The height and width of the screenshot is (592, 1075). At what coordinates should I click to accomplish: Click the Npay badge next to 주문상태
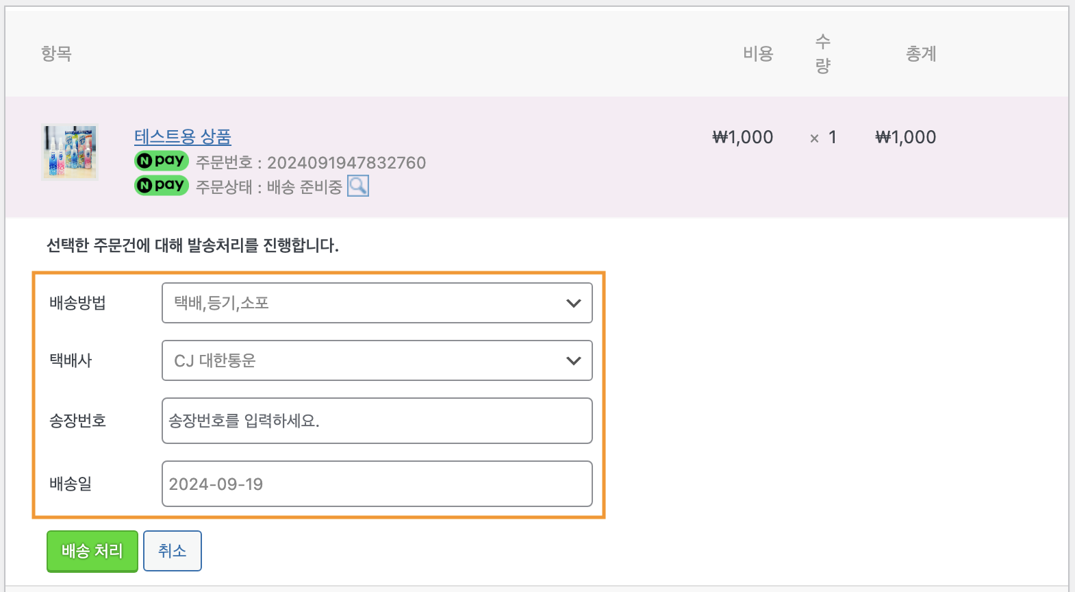tap(162, 185)
